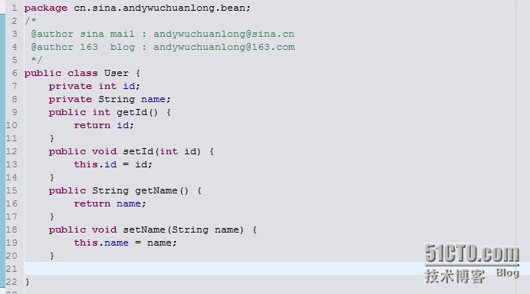Click the comment opening '/*' on line 2
530x294 pixels.
pyautogui.click(x=31, y=21)
